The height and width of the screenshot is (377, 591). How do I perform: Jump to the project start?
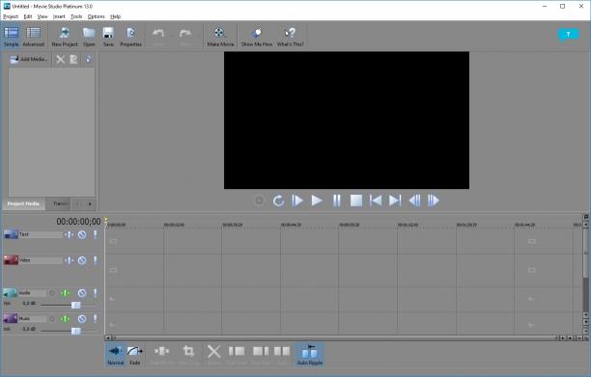[x=376, y=201]
